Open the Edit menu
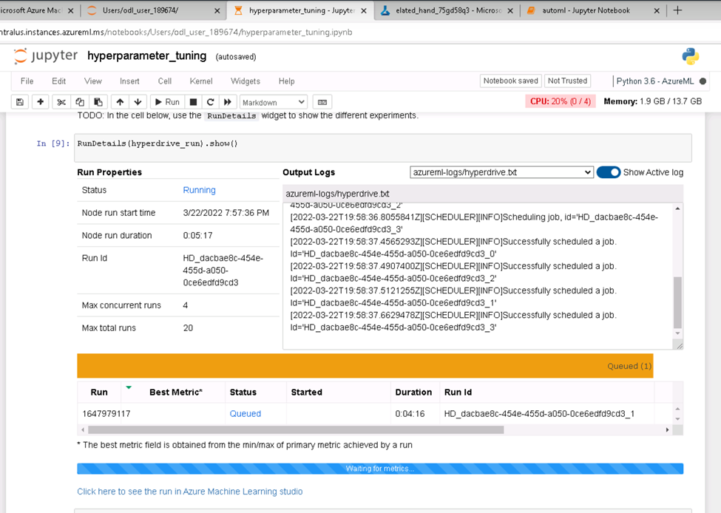721x513 pixels. 59,81
